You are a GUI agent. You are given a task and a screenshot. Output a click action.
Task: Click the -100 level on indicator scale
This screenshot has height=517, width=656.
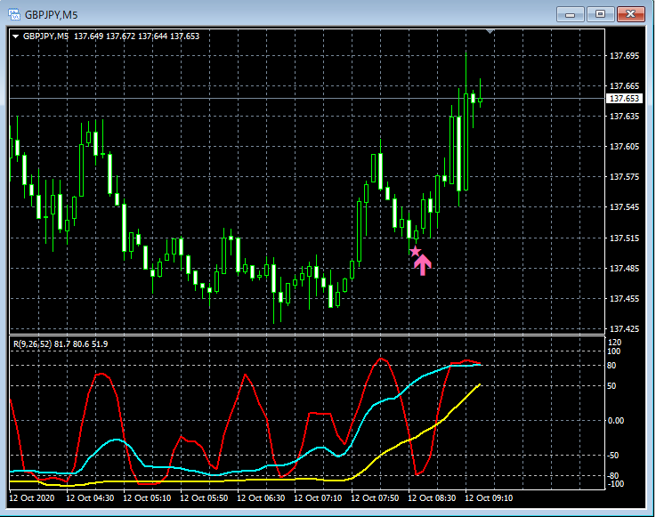(x=615, y=484)
